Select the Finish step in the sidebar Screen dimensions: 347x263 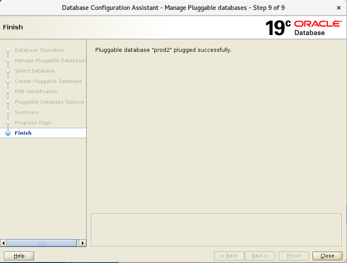tap(43, 133)
